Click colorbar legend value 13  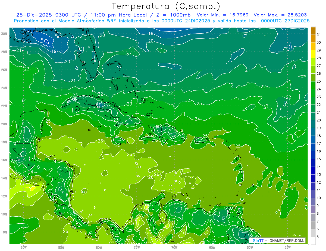[x=319, y=175]
